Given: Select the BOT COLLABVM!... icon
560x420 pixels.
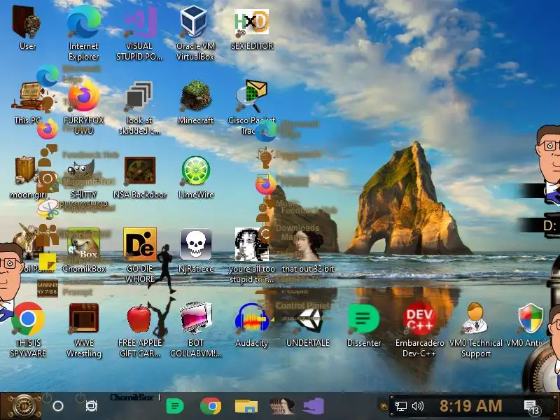Looking at the screenshot, I should 195,329.
